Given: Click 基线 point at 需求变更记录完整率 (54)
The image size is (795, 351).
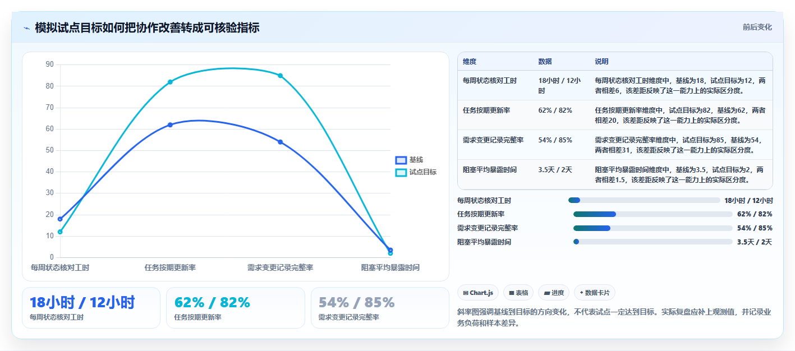Looking at the screenshot, I should 281,142.
